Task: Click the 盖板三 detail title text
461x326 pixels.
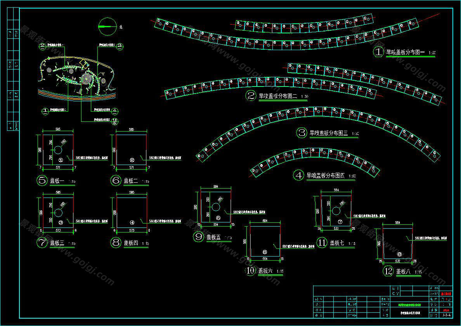Action: click(x=57, y=243)
